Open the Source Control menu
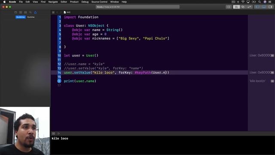Viewport: 275px width, 155px height. pos(99,2)
